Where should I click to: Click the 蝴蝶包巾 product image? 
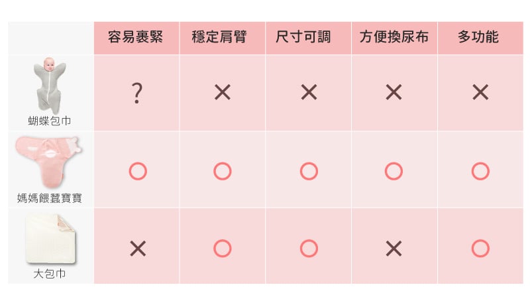click(x=50, y=85)
